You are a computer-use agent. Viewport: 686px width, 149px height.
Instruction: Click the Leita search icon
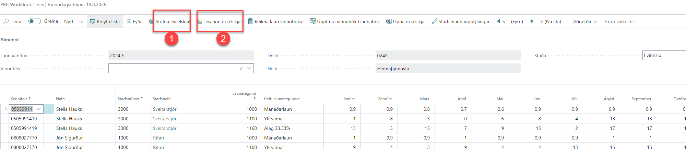coord(6,21)
